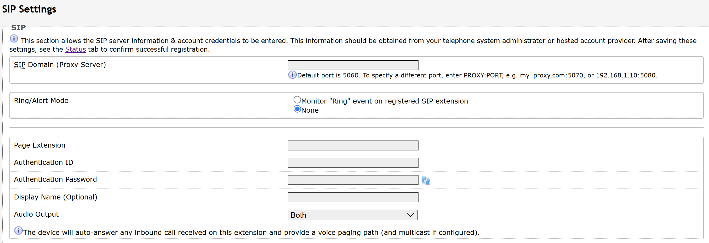
Task: Click the Authentication Password field
Action: pos(353,180)
